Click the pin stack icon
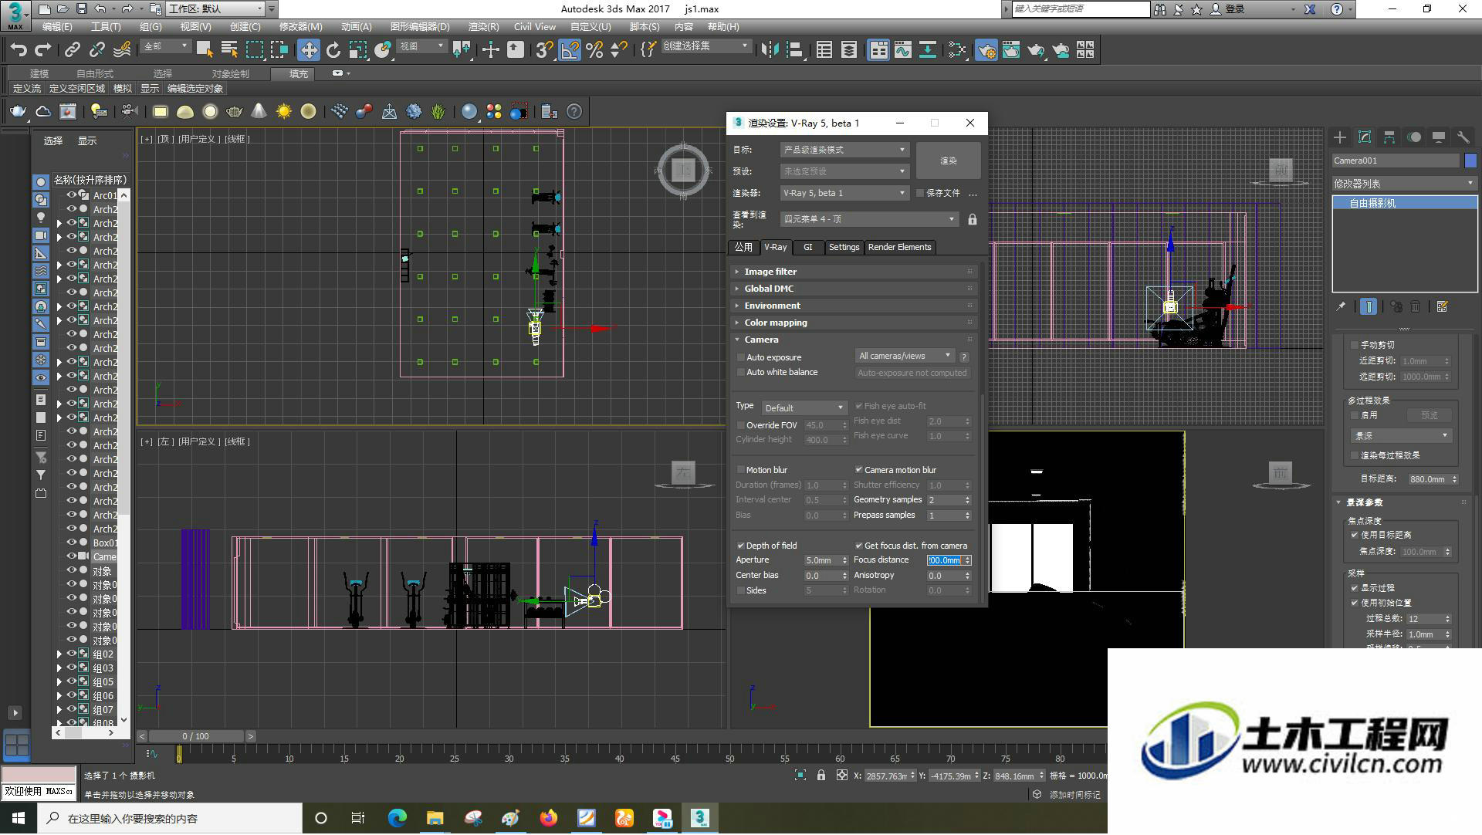 [1342, 307]
